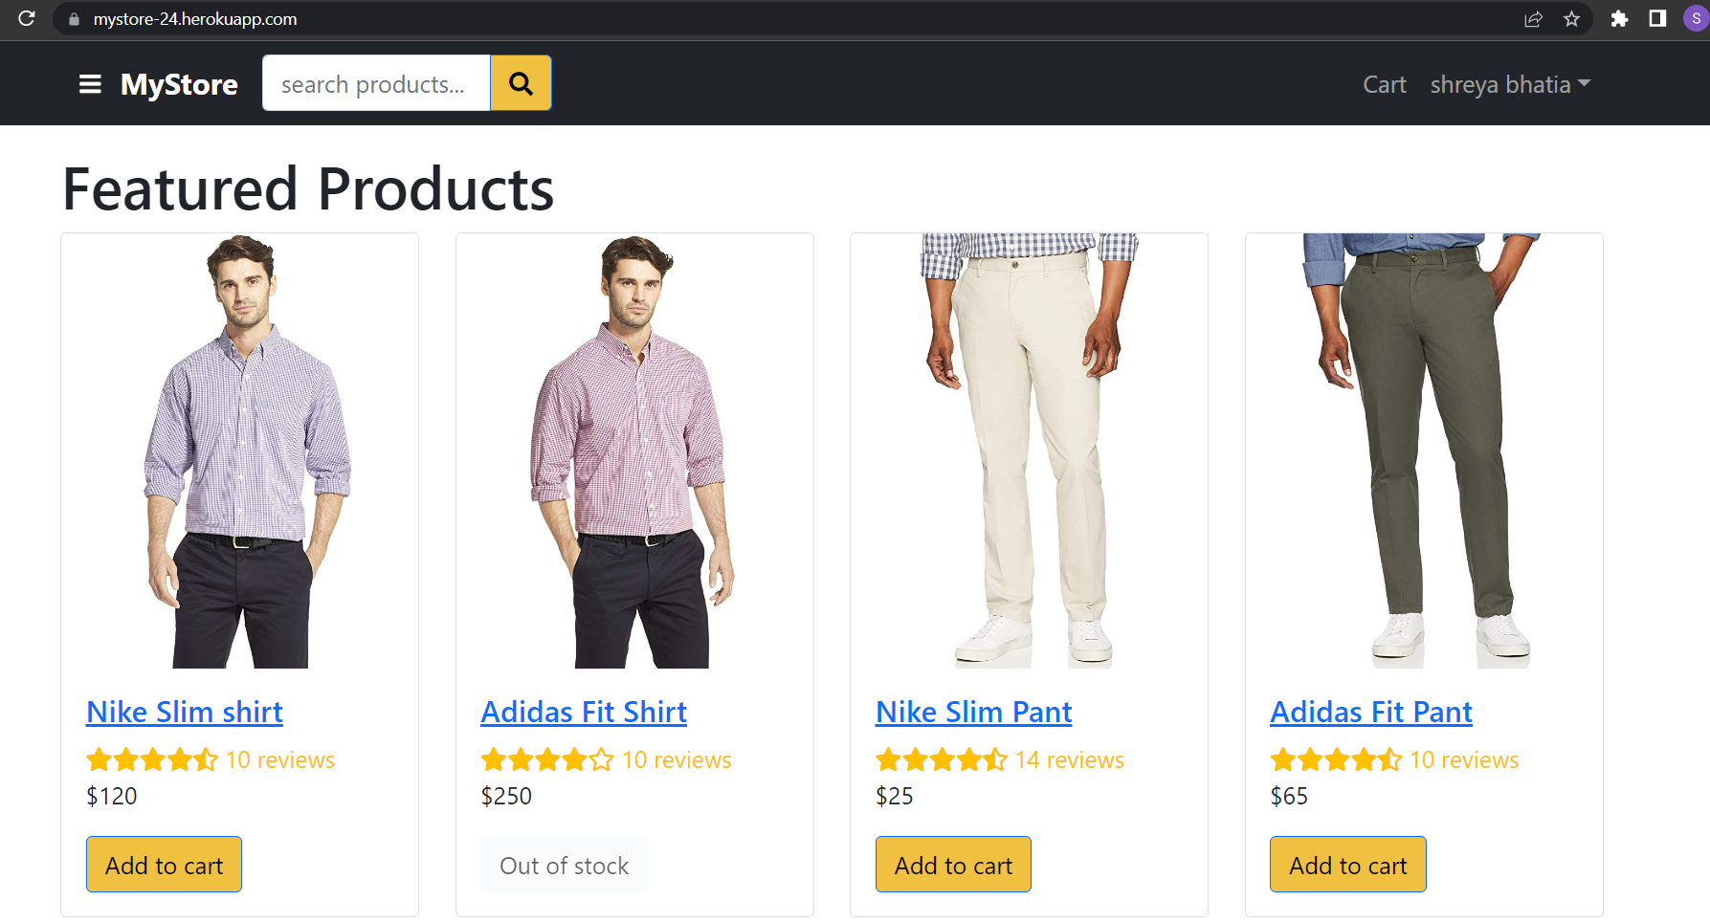Click the MyStore logo

(x=179, y=84)
